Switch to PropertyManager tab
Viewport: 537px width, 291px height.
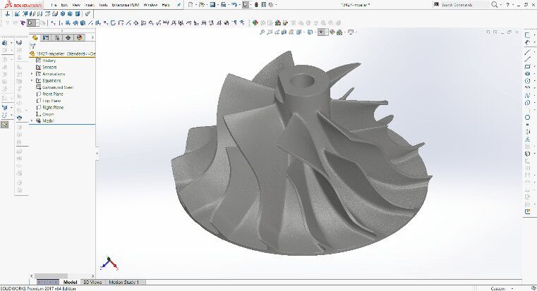tap(46, 37)
